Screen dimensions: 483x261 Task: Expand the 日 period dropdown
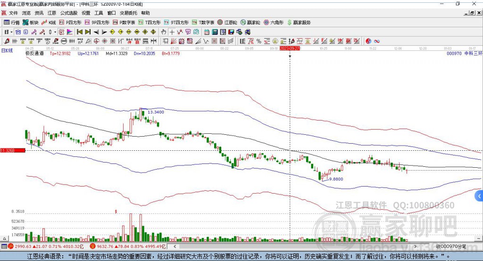click(x=11, y=32)
